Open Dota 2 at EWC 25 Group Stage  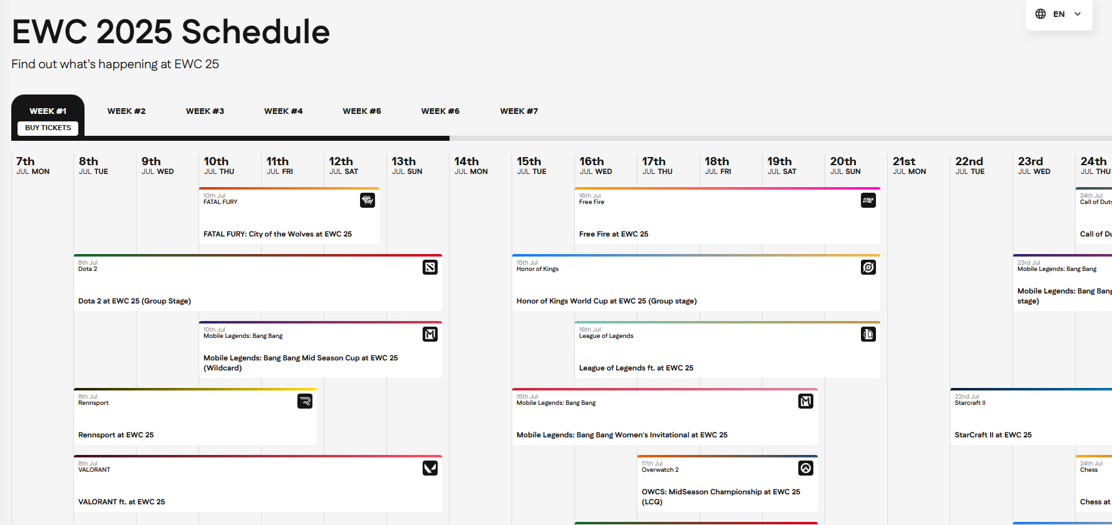258,283
